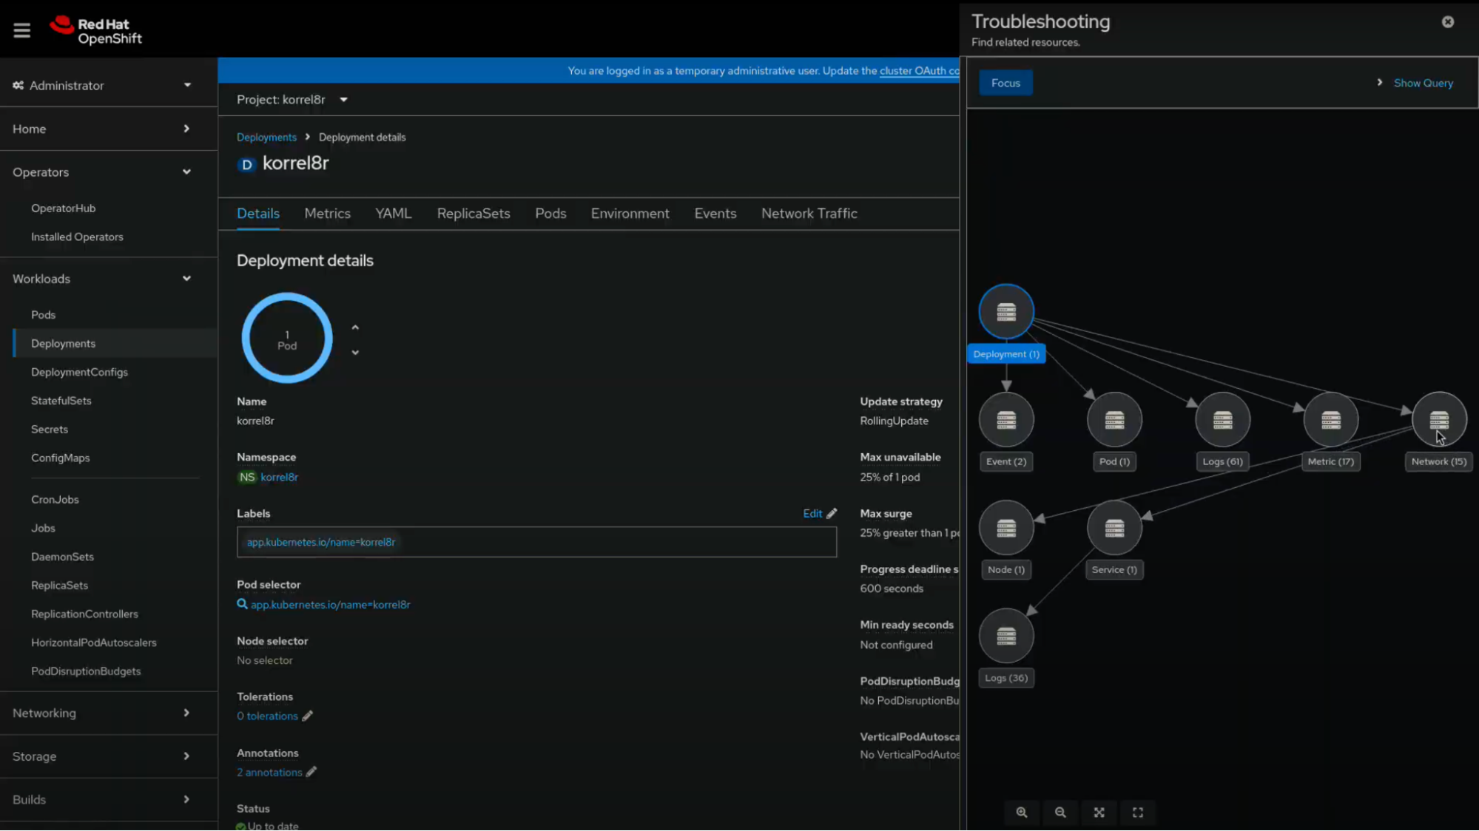Click the hamburger navigation menu icon
1479x831 pixels.
(x=21, y=30)
